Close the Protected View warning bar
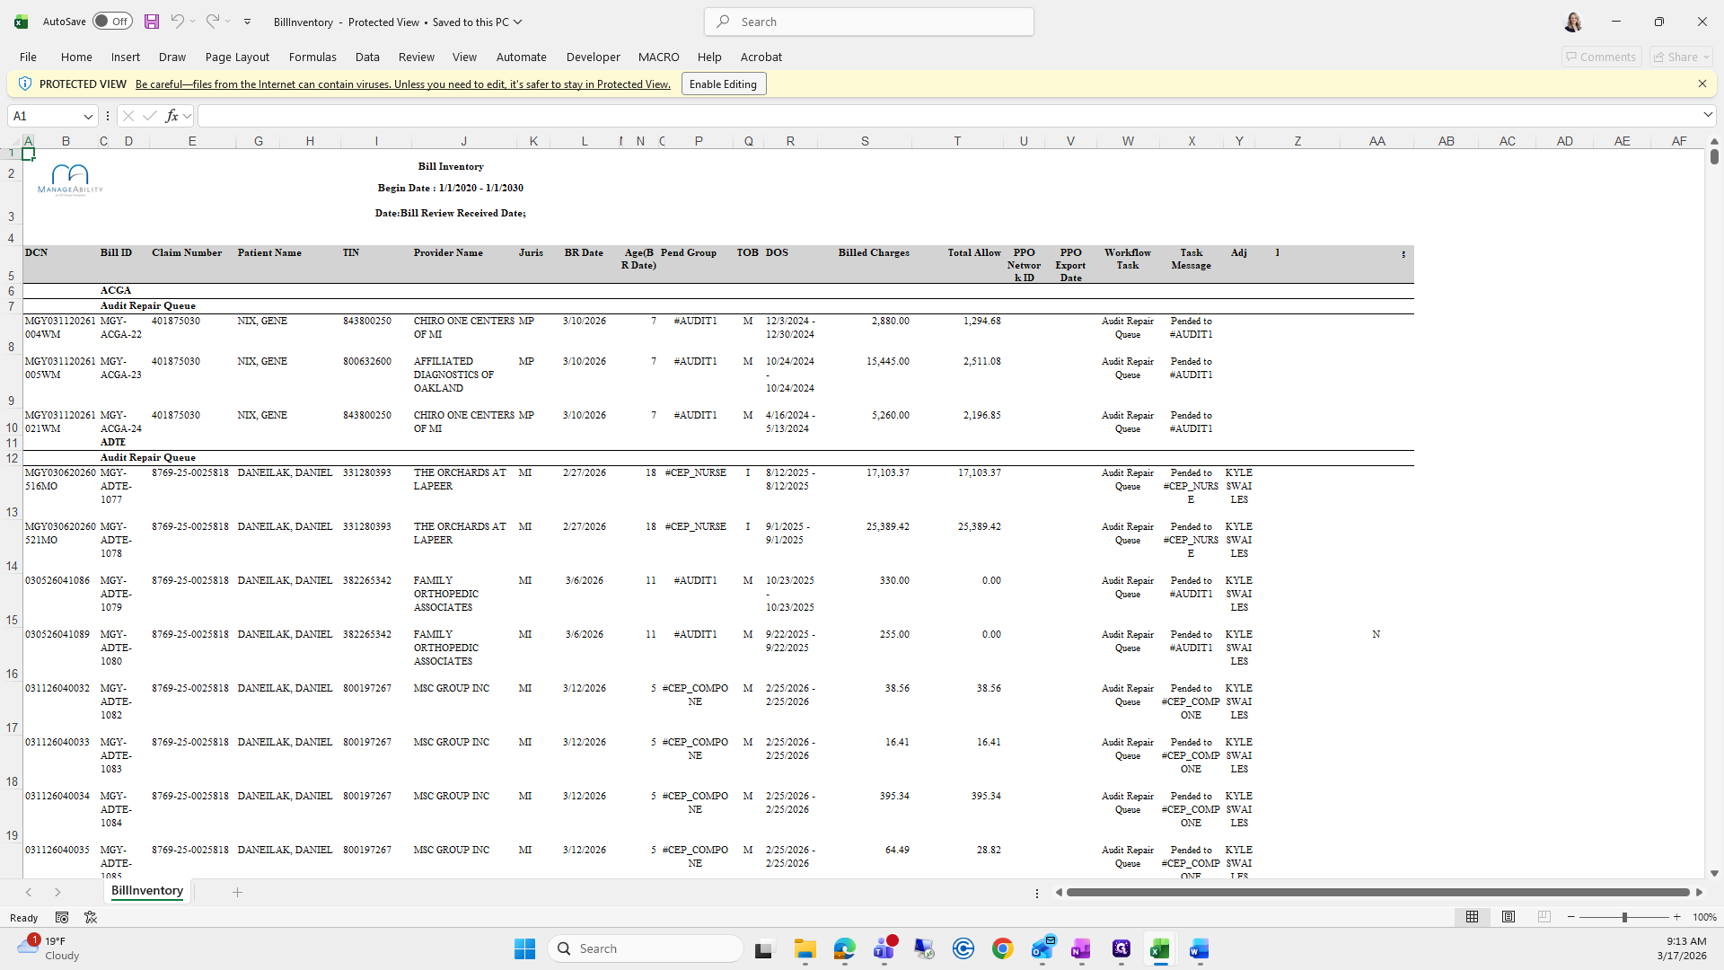Viewport: 1724px width, 970px height. click(x=1702, y=84)
